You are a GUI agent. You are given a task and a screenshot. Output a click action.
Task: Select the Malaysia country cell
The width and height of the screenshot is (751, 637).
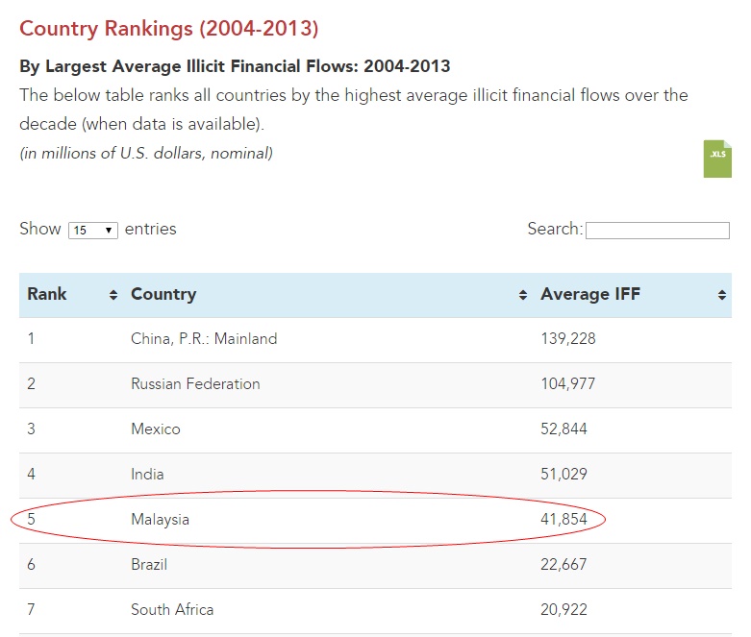pos(160,519)
